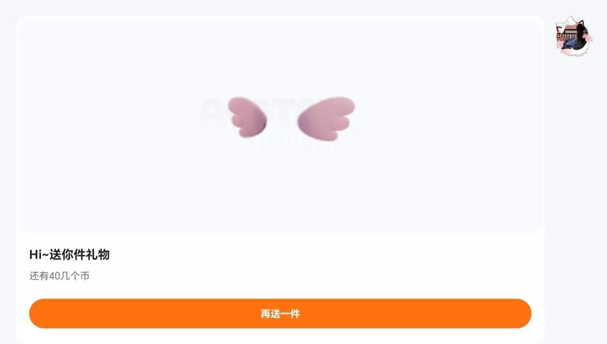The height and width of the screenshot is (344, 607).
Task: Tap the right pink wing
Action: (x=326, y=118)
